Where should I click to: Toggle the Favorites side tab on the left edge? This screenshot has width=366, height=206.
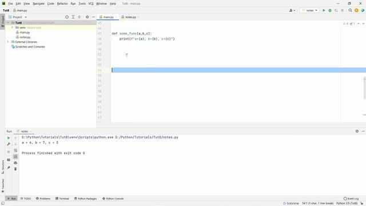(2, 185)
